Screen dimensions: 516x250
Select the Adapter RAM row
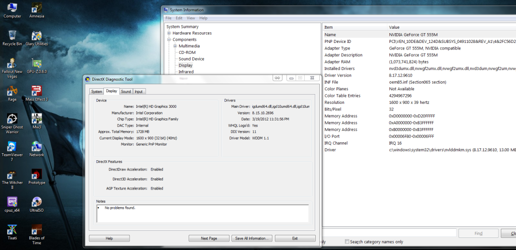[x=419, y=62]
